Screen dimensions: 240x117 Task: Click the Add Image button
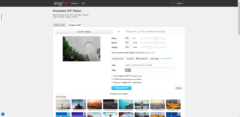pos(154,59)
